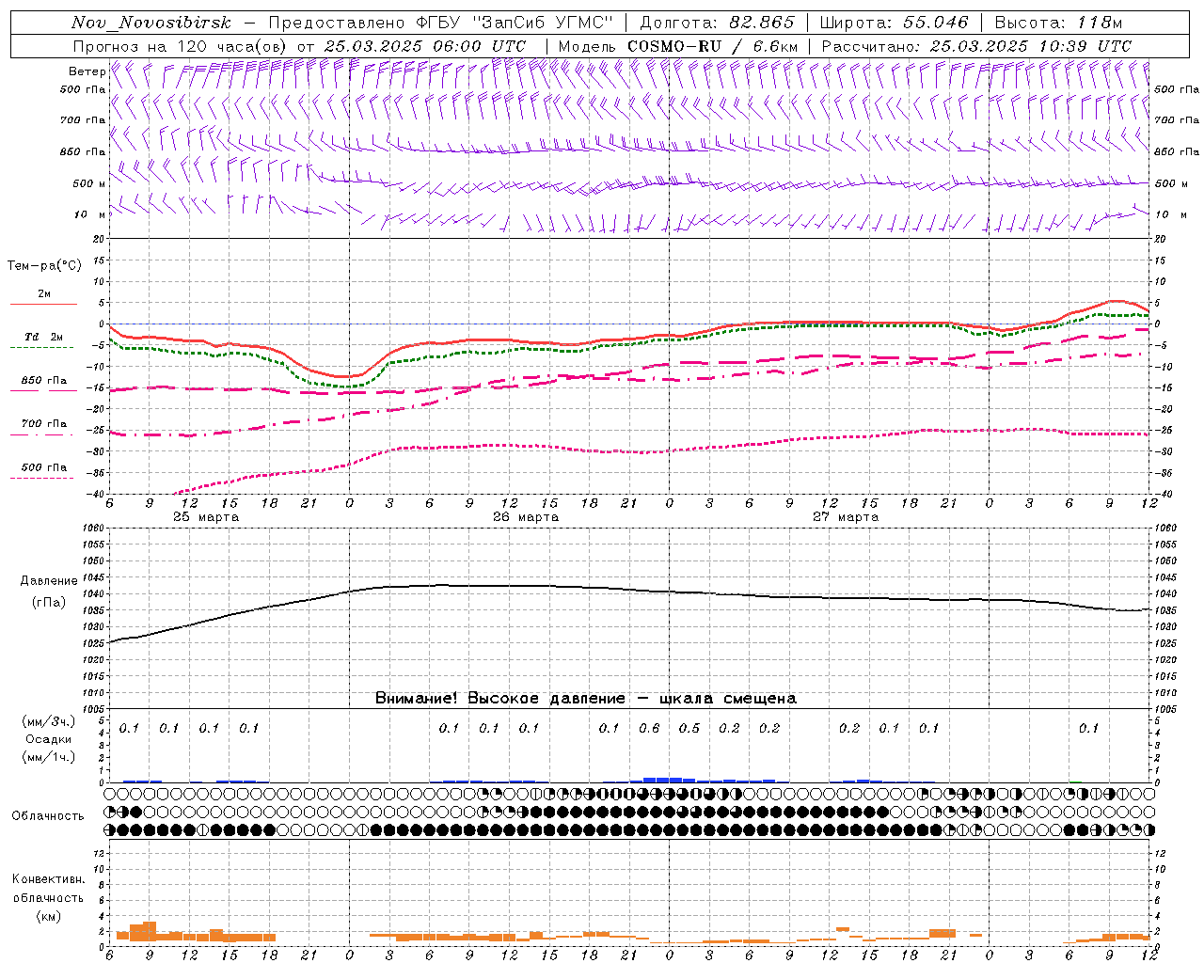This screenshot has width=1204, height=963.
Task: Select the Прогноз на 120 часа(ов) header text
Action: click(182, 45)
